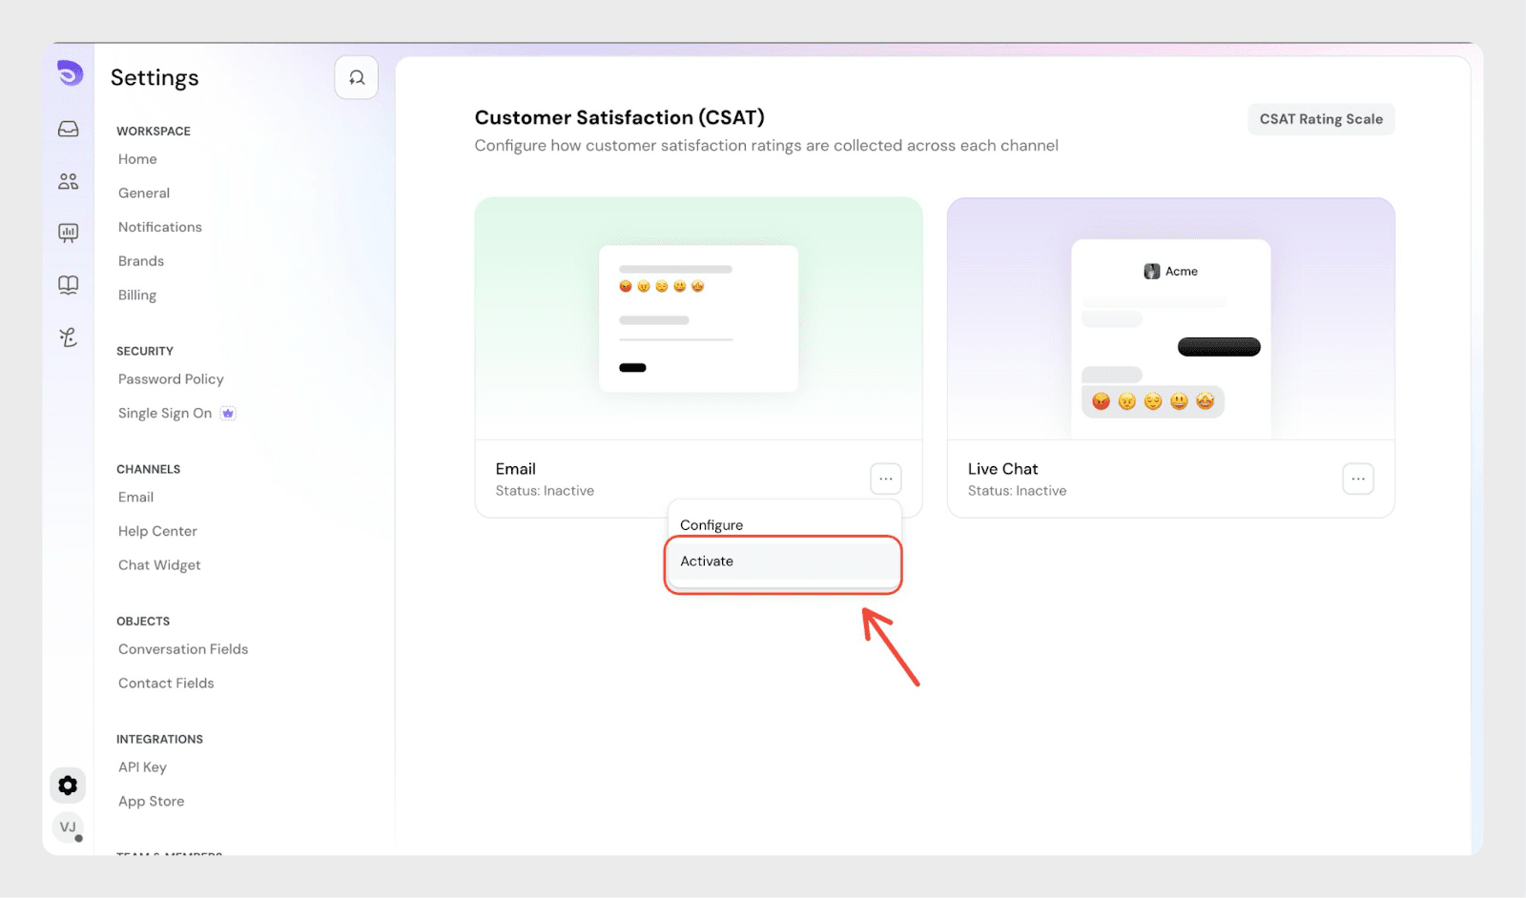
Task: Open the inbox icon in left rail
Action: (69, 129)
